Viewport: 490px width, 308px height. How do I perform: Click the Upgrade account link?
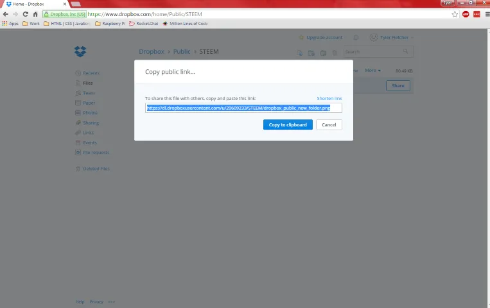(321, 37)
